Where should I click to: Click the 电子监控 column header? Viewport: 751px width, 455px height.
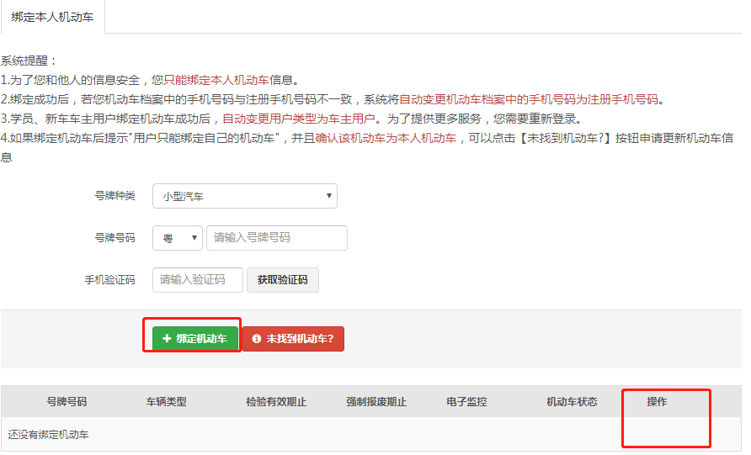pos(466,402)
